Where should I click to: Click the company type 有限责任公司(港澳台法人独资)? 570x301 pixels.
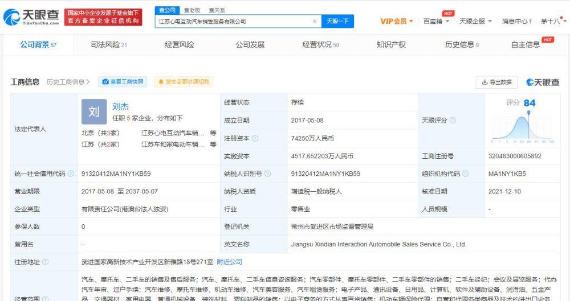[x=125, y=209]
